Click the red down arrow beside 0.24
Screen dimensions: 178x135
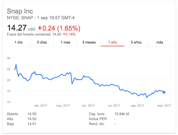(40, 28)
